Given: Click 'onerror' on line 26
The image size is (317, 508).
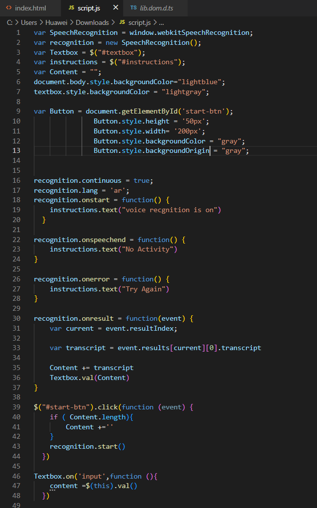Looking at the screenshot, I should (96, 279).
